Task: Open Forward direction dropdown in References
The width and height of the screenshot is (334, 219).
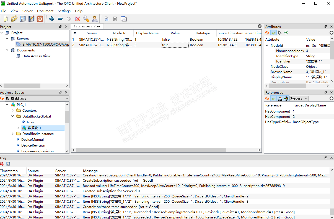Action: pyautogui.click(x=299, y=98)
